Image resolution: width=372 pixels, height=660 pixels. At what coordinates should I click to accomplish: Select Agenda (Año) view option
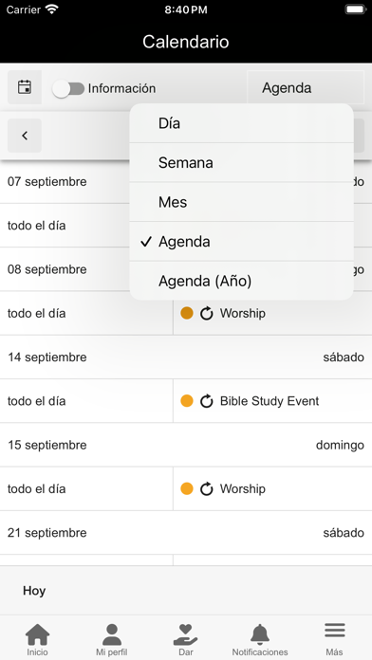(241, 281)
